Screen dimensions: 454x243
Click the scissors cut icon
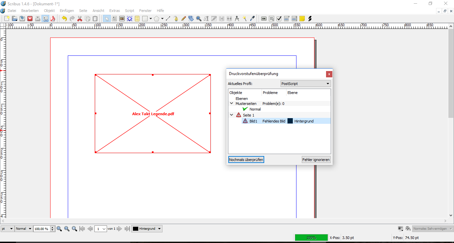point(80,19)
